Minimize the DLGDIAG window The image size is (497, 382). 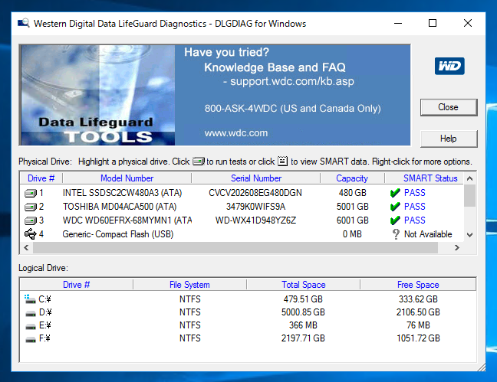[398, 24]
